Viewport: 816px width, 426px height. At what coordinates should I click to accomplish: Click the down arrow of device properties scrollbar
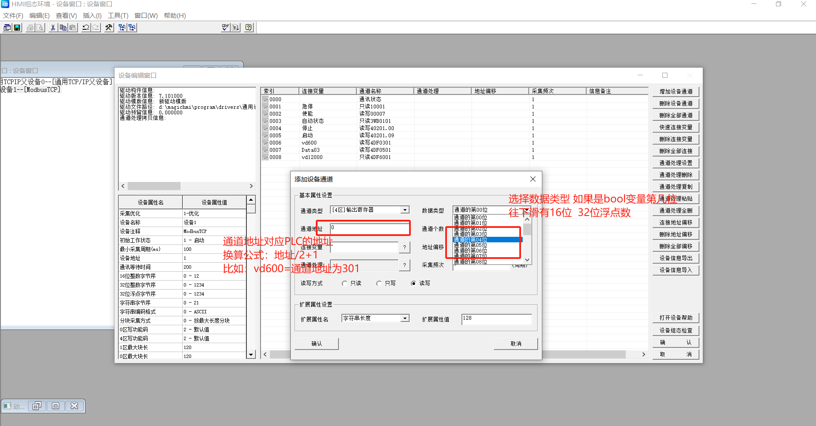(251, 355)
